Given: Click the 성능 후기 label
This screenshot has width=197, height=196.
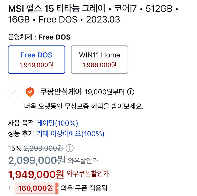Looking at the screenshot, I should (x=21, y=134).
